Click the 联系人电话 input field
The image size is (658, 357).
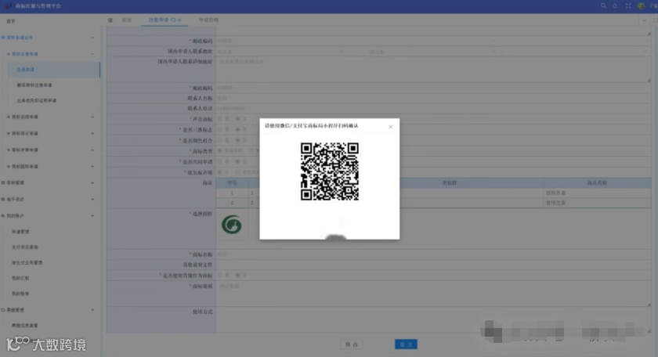[433, 108]
